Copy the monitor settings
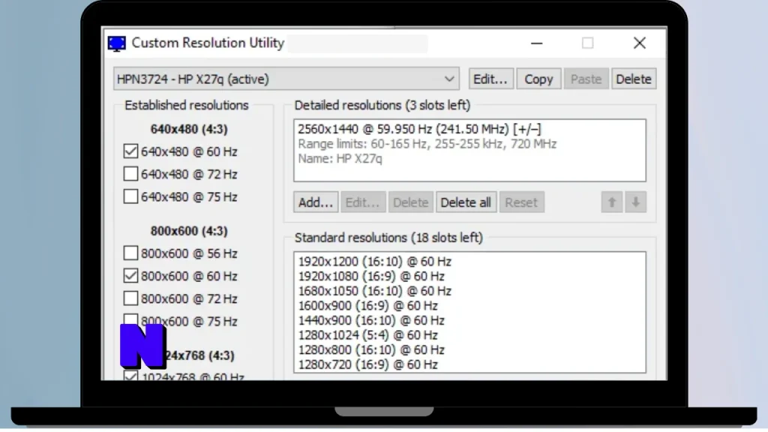The image size is (768, 432). click(x=538, y=79)
